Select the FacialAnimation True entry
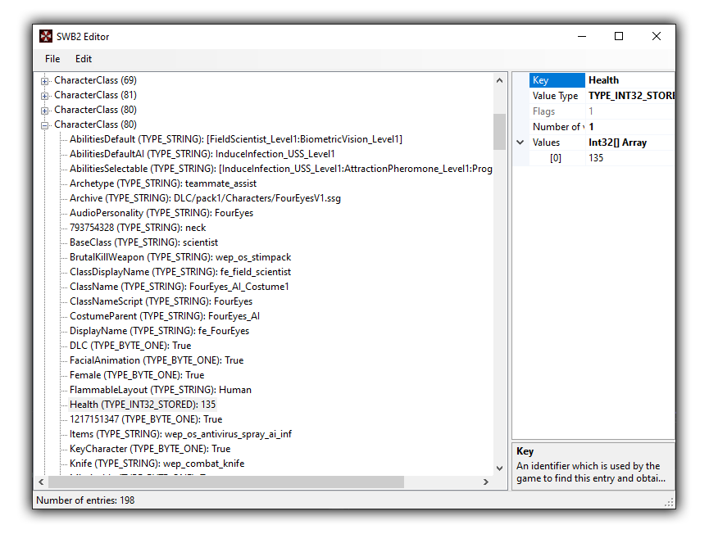Screen dimensions: 709x534 tap(157, 360)
